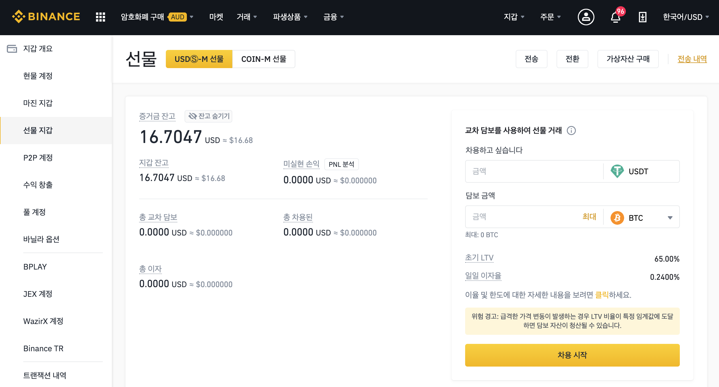Switch to the COIN-M 선물 tab
This screenshot has height=387, width=719.
click(264, 59)
